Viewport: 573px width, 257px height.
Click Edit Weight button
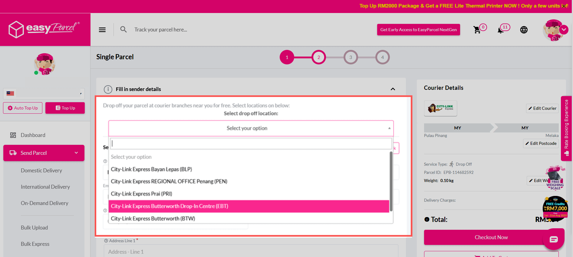[538, 181]
